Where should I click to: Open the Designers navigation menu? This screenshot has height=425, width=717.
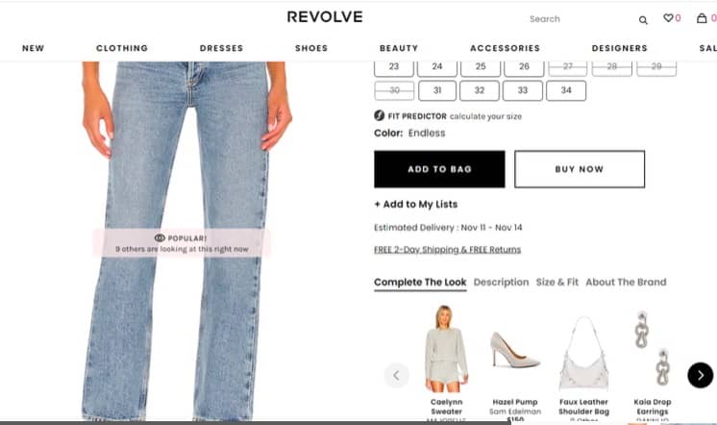tap(620, 48)
